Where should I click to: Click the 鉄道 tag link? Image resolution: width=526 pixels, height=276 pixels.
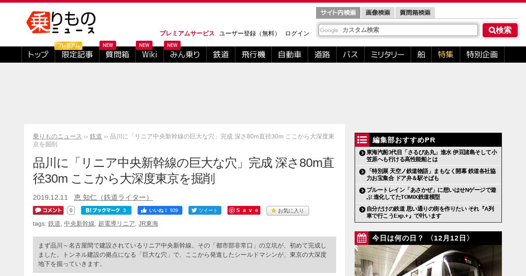tap(54, 223)
